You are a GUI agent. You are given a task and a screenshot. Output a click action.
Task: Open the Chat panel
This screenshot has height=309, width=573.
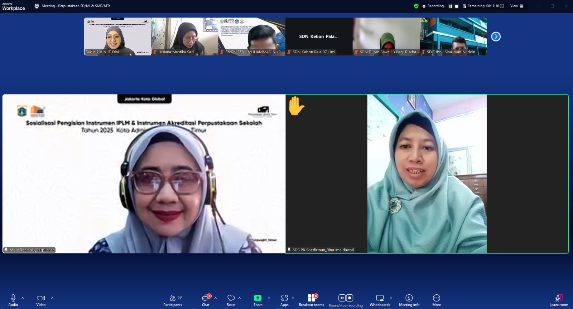[206, 300]
